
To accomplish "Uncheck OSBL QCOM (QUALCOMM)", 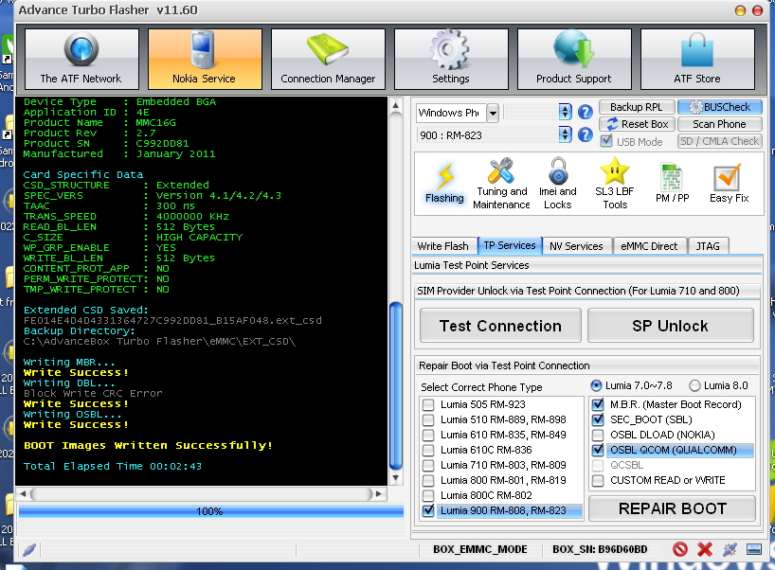I will [x=598, y=450].
